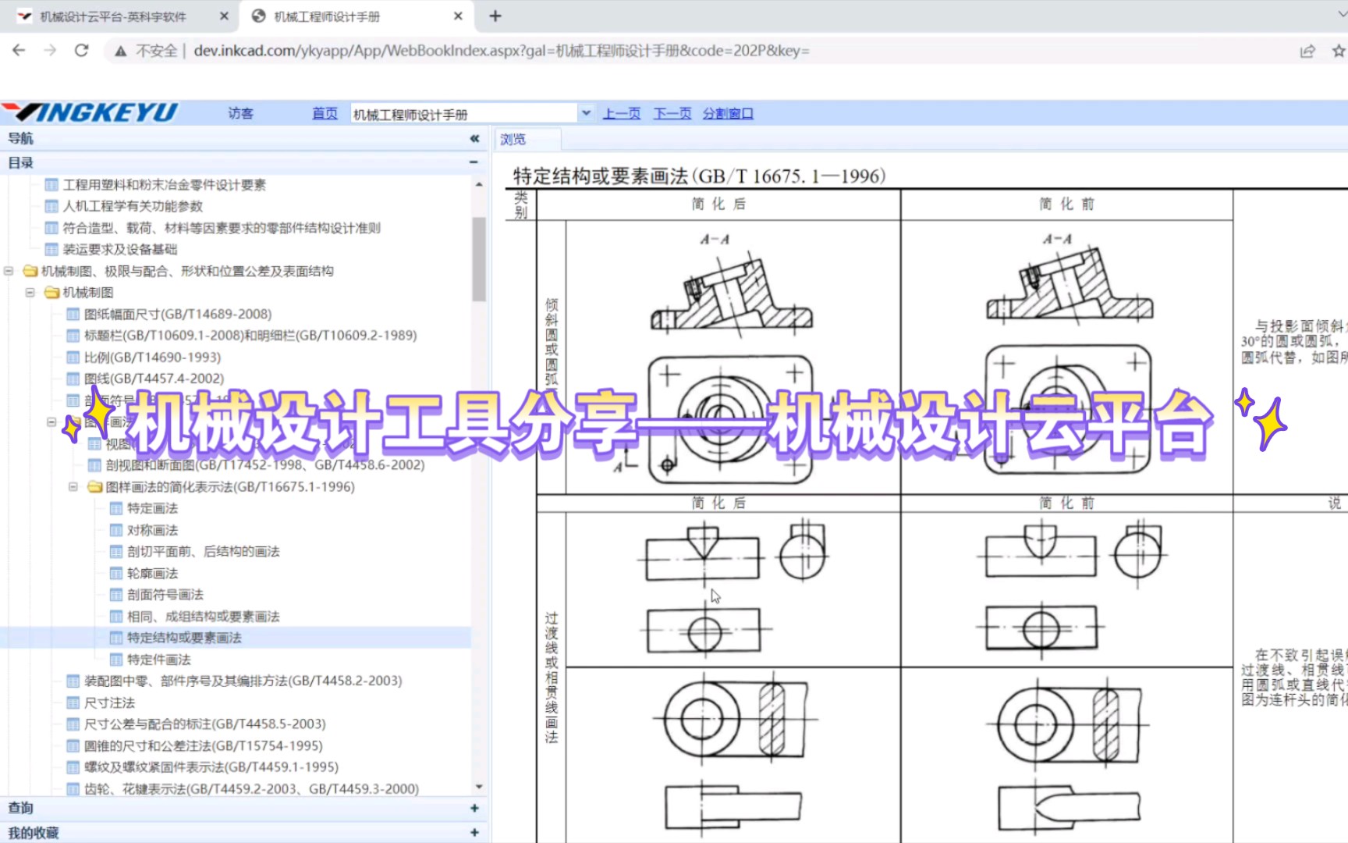
Task: Open the 首页 link
Action: point(325,113)
